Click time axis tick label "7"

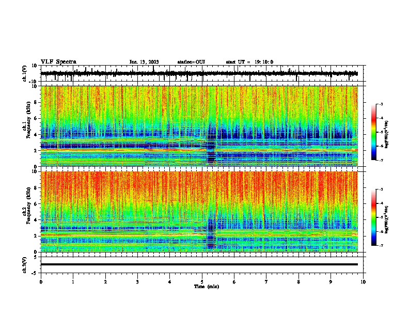click(x=266, y=282)
